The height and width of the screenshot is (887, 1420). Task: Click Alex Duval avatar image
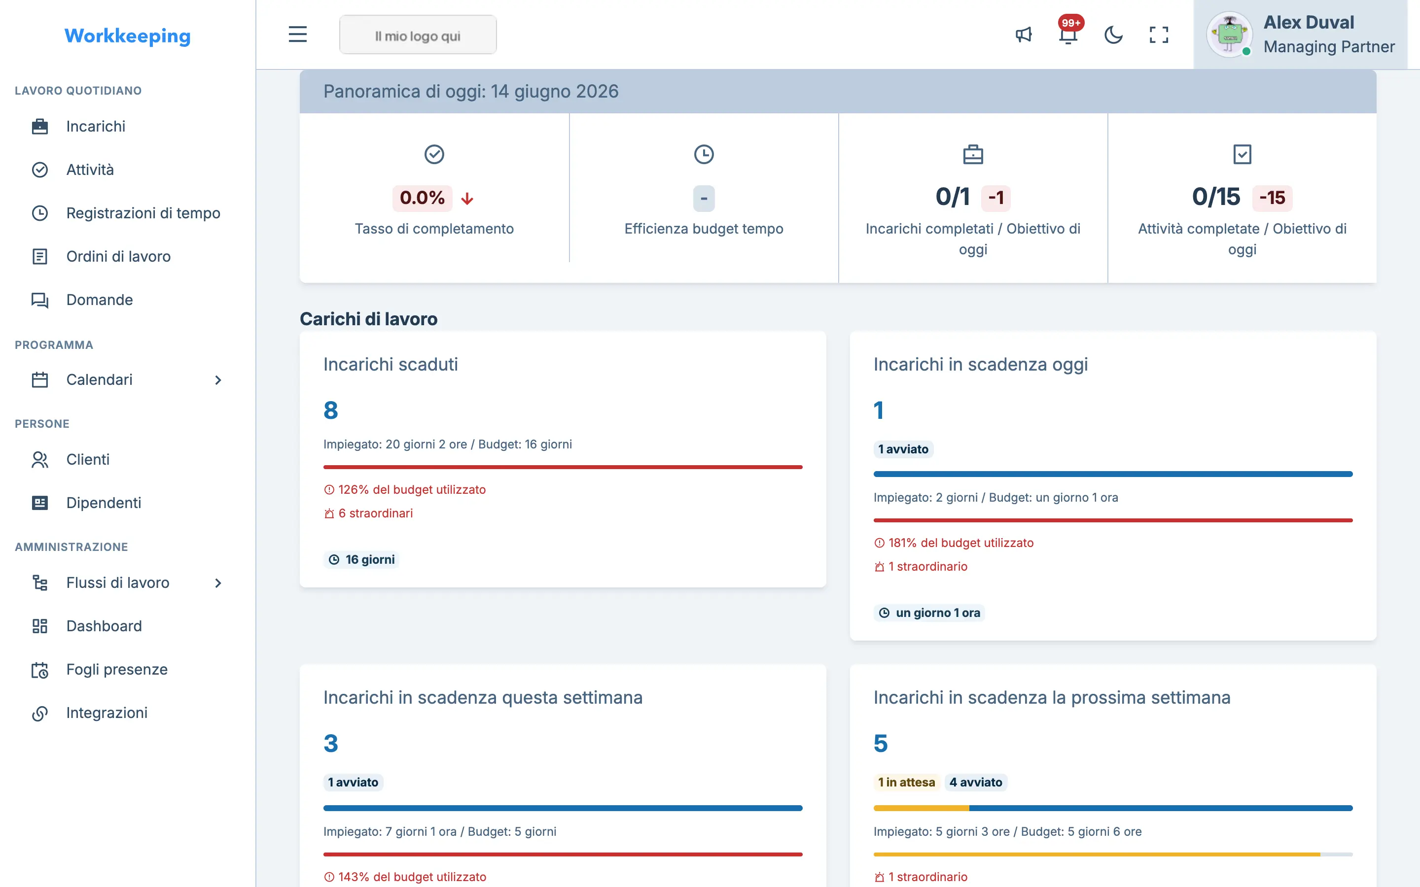point(1229,34)
